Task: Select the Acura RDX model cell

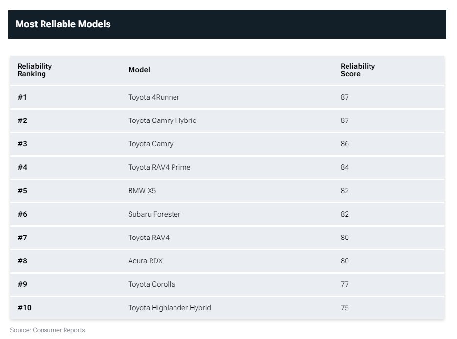Action: (145, 261)
